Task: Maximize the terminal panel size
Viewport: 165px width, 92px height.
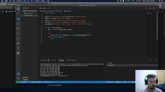Action: click(x=154, y=60)
